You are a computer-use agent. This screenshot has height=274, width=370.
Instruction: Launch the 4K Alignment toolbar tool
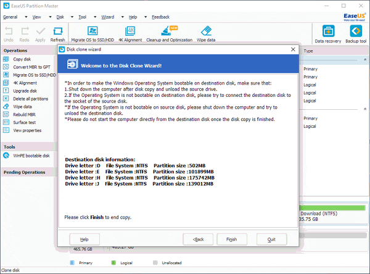point(130,34)
